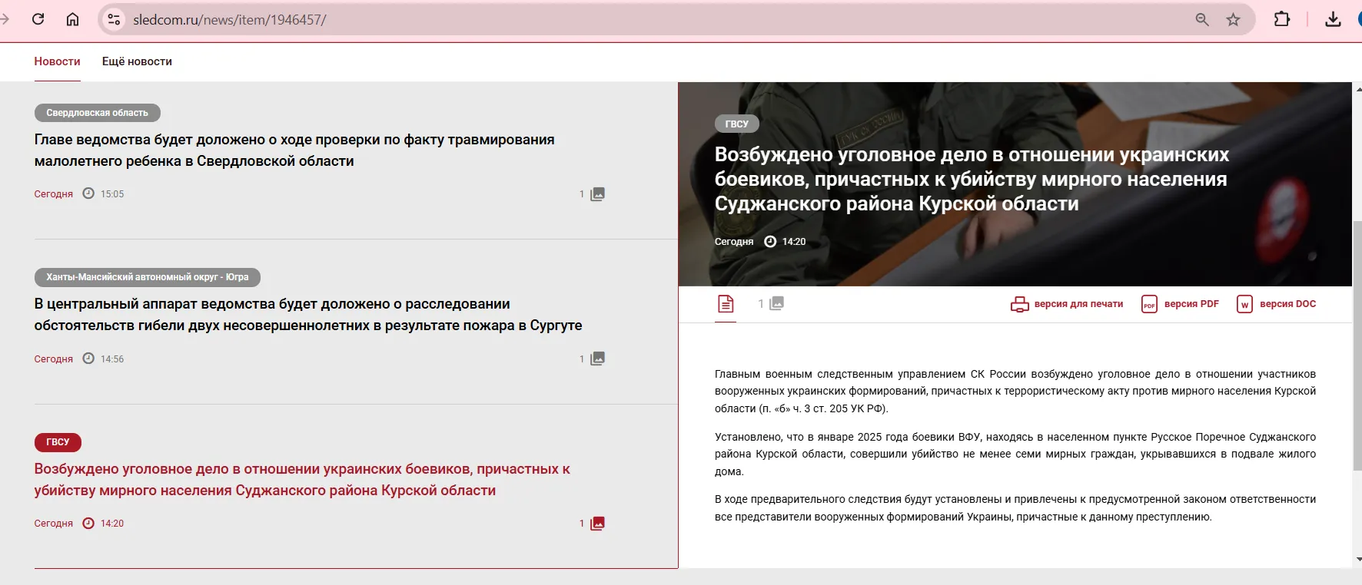This screenshot has height=585, width=1362.
Task: Click the address bar URL sledcom.ru
Action: pyautogui.click(x=229, y=19)
